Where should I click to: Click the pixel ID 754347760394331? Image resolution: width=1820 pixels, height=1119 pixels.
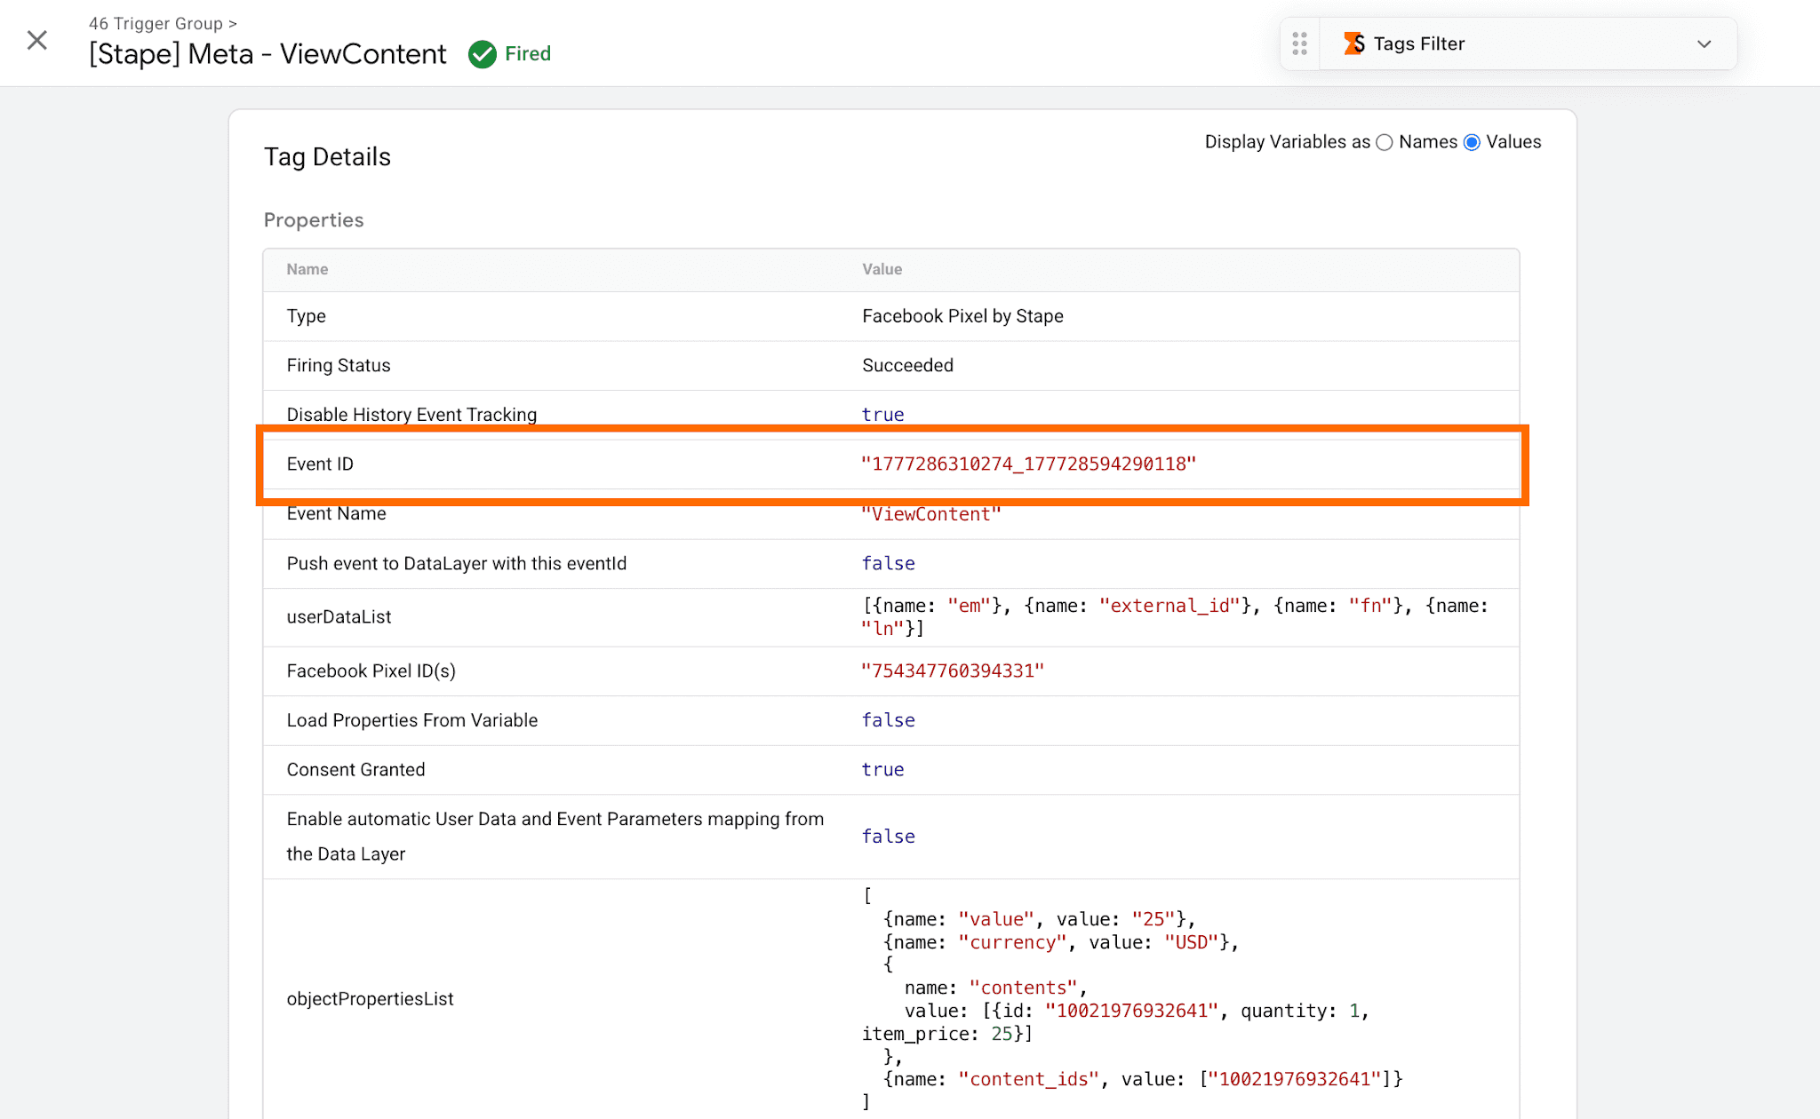coord(953,671)
